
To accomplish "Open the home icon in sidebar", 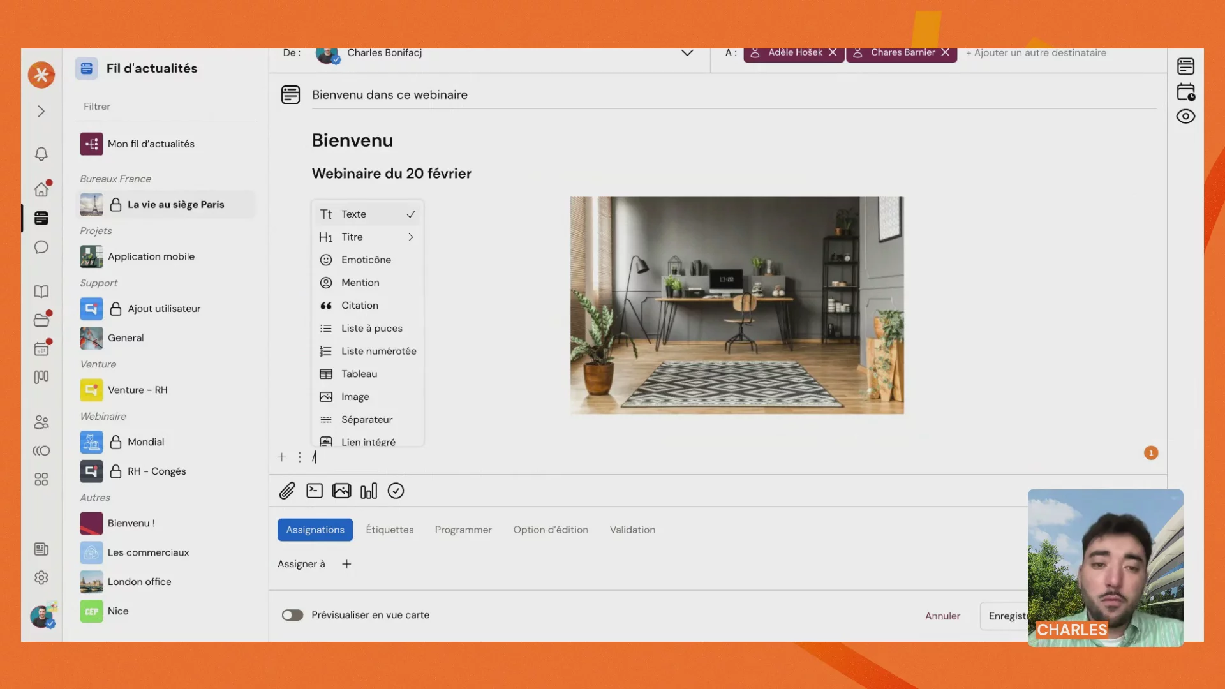I will coord(41,189).
